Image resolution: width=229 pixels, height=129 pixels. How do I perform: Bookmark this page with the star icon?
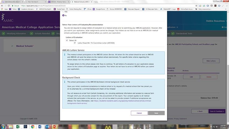click(x=196, y=6)
